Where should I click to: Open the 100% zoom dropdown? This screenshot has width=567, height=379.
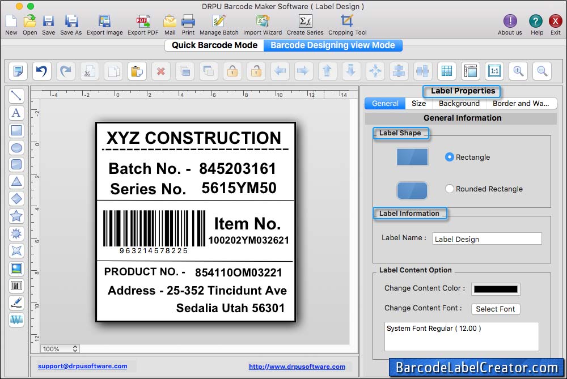click(x=60, y=348)
